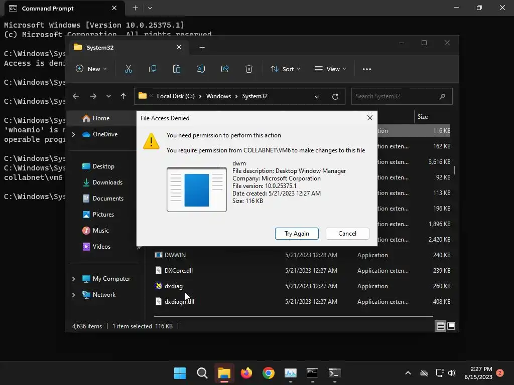The width and height of the screenshot is (514, 385).
Task: Click Cancel in File Access Denied dialog
Action: pos(347,234)
